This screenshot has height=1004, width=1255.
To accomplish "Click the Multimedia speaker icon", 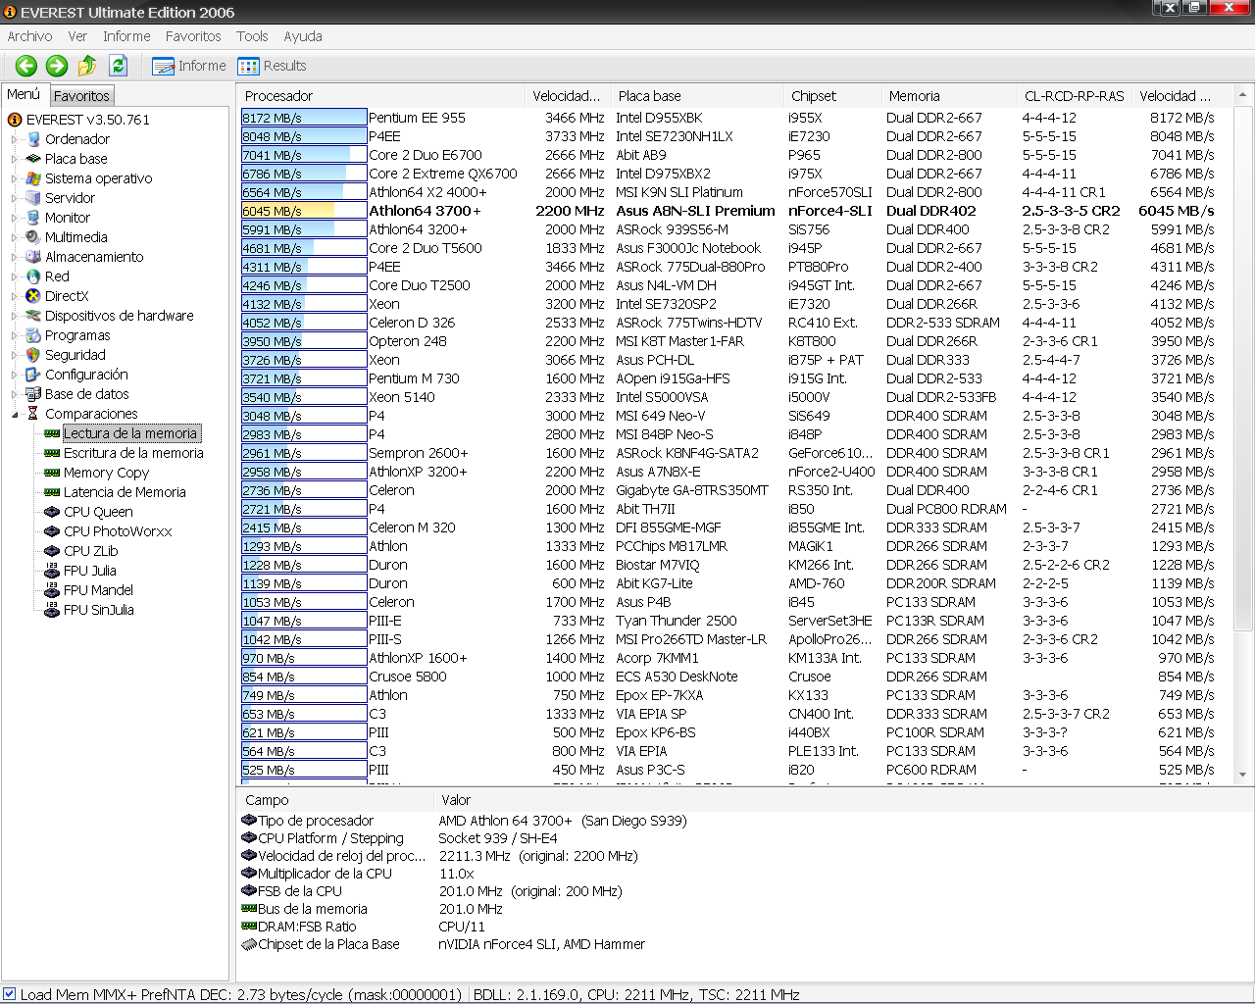I will (x=33, y=237).
